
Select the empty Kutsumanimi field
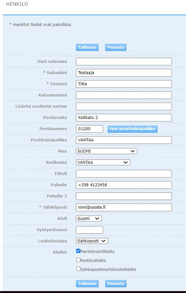124,95
